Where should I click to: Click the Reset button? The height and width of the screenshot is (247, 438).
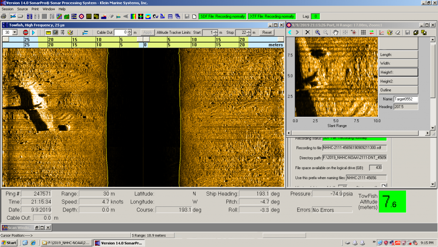(267, 32)
